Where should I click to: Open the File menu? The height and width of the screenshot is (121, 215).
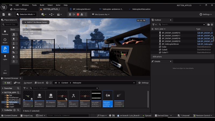[x=11, y=5]
